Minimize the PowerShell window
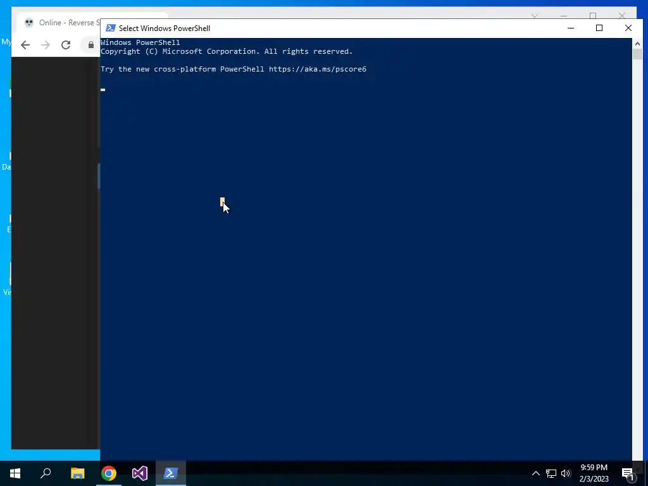 [571, 28]
